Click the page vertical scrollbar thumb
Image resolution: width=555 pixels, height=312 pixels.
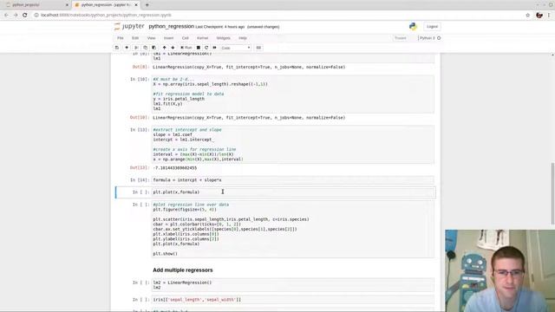coord(552,193)
